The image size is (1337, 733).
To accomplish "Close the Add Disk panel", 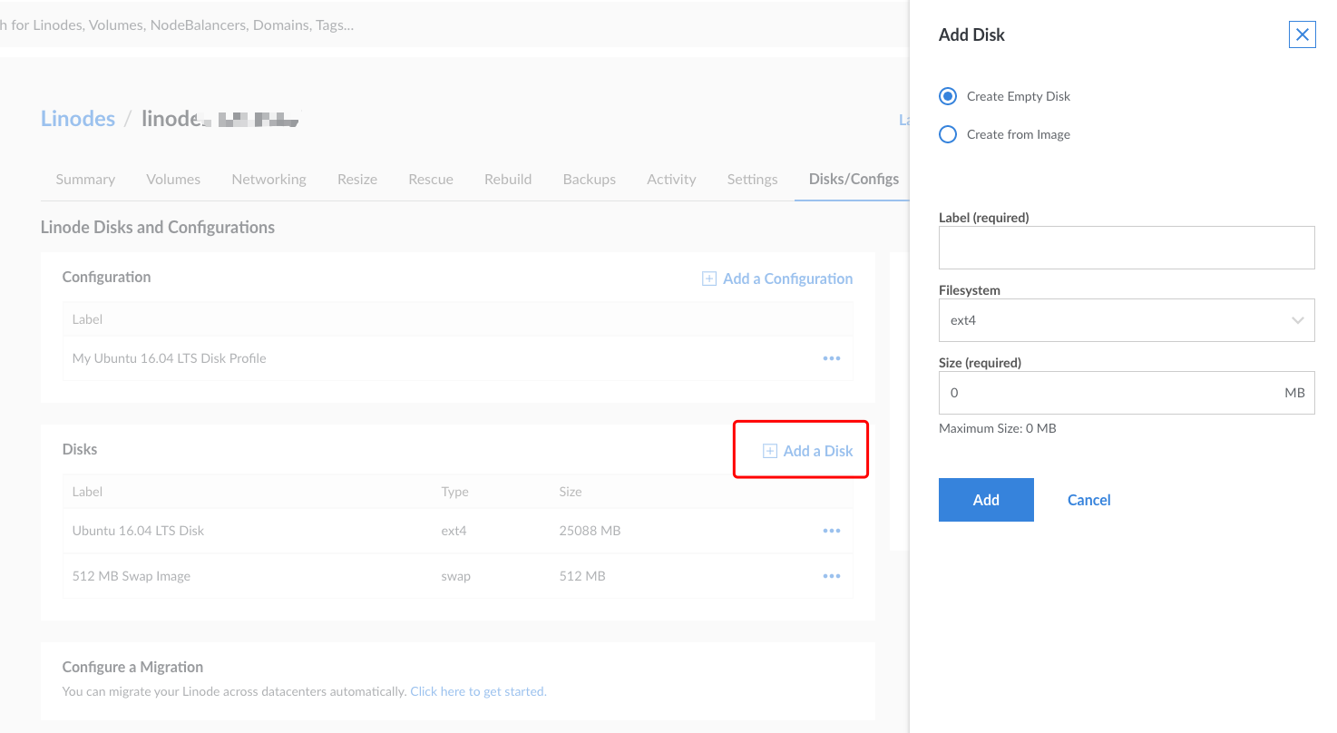I will 1303,34.
